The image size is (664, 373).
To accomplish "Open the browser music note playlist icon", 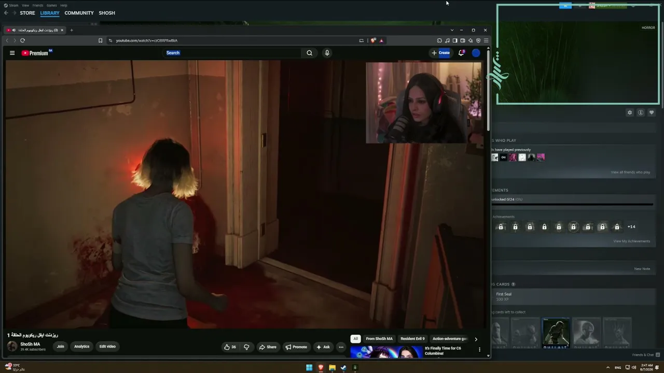I will [x=447, y=40].
